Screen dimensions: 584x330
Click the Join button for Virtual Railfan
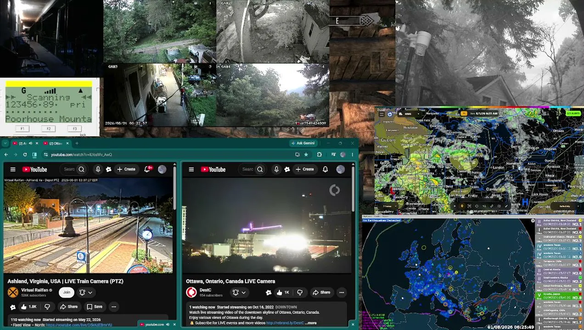click(x=67, y=292)
